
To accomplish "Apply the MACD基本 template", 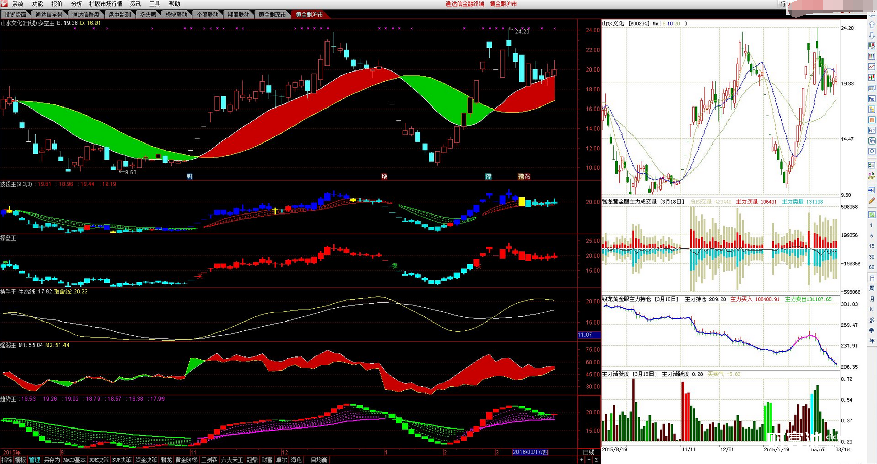I will pyautogui.click(x=74, y=460).
